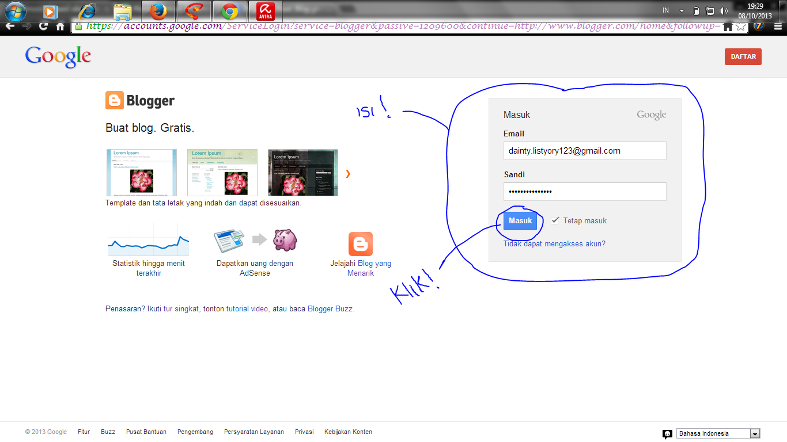
Task: Click the green padlock security icon
Action: tap(80, 26)
